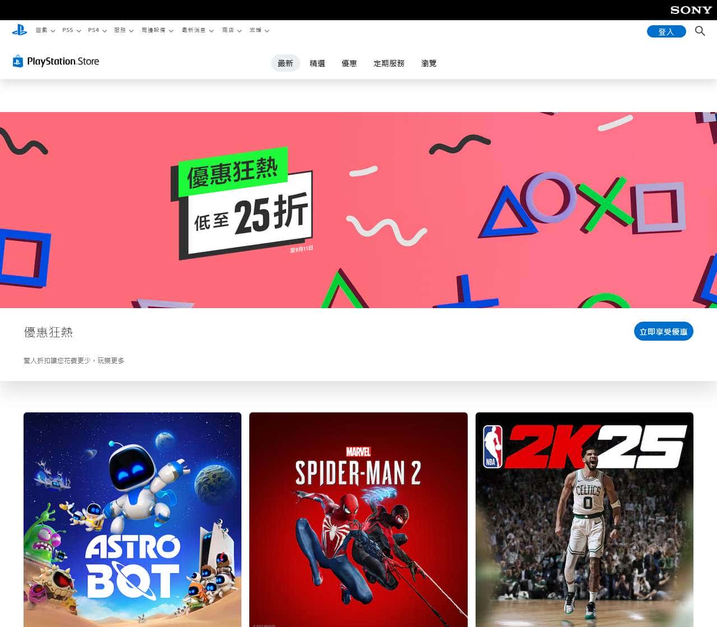Expand the 支援 dropdown menu
Viewport: 717px width, 627px height.
[259, 30]
